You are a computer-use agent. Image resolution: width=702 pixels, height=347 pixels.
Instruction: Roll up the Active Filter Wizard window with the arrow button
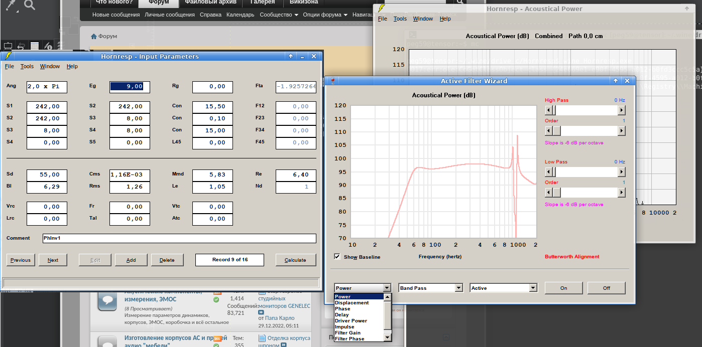(x=616, y=81)
